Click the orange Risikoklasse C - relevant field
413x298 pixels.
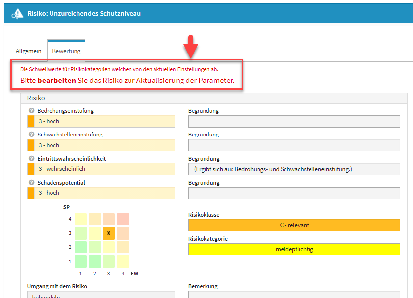pos(294,225)
